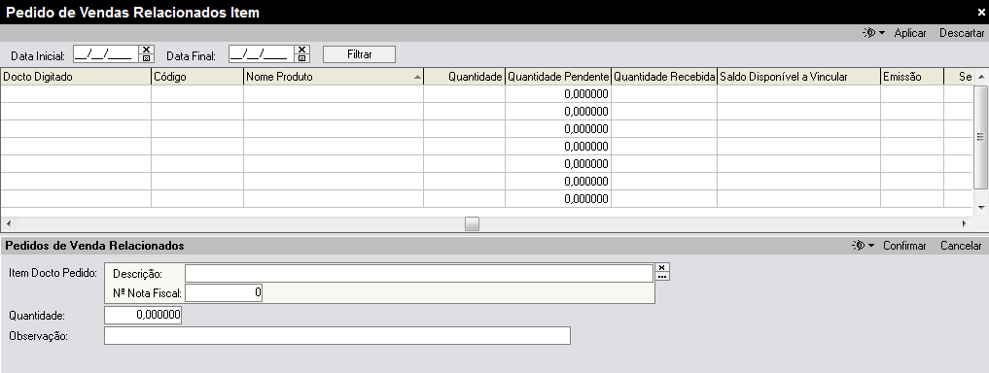The image size is (989, 373).
Task: Focus the Quantidade input field
Action: tap(143, 315)
